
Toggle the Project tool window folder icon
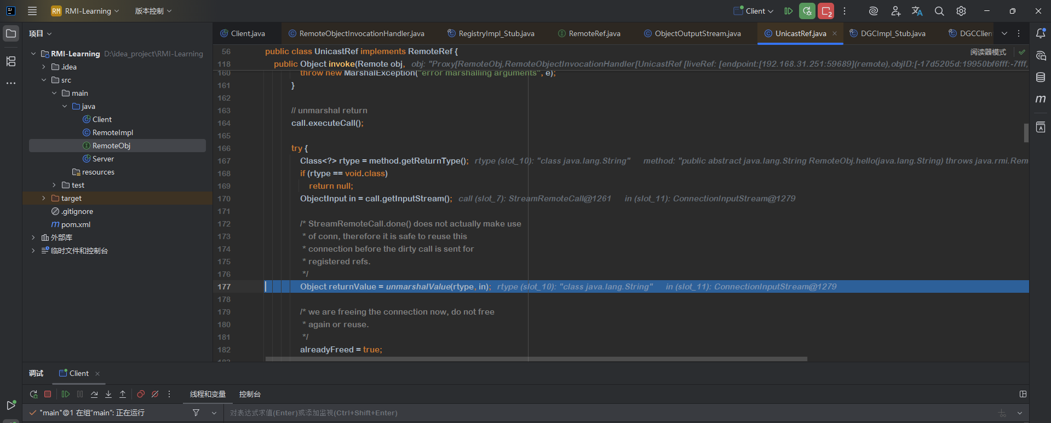[11, 33]
